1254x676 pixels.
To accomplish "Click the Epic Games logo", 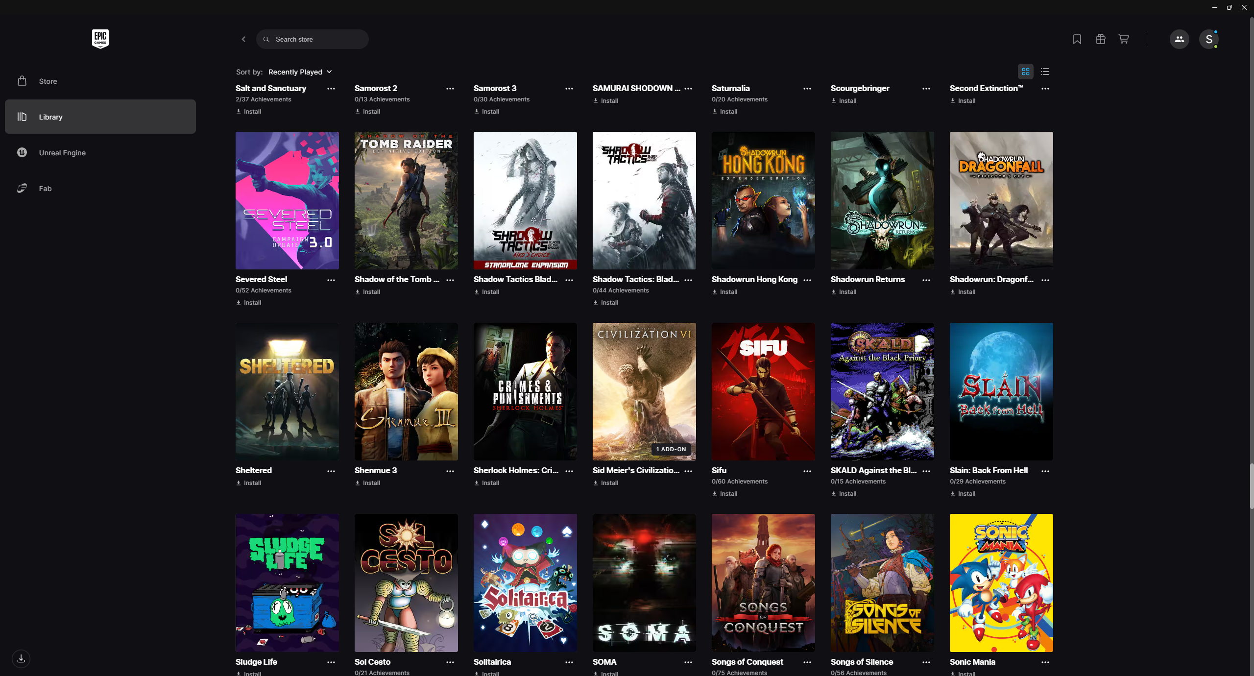I will click(100, 39).
